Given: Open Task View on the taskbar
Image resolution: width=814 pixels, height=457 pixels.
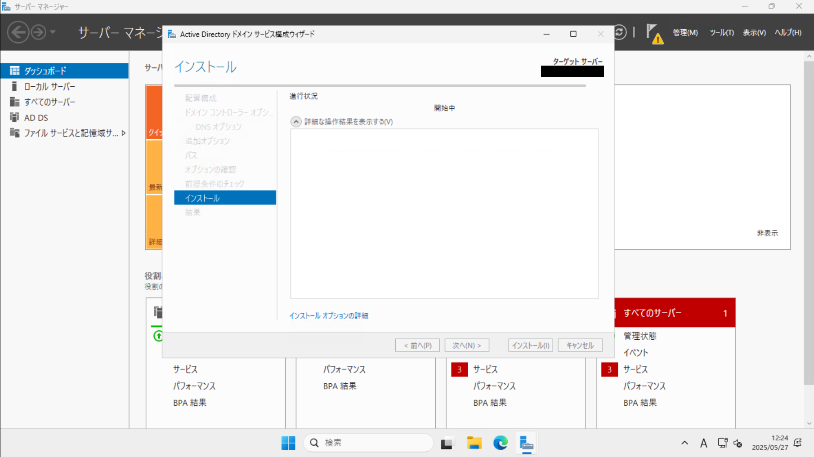Looking at the screenshot, I should pos(447,443).
